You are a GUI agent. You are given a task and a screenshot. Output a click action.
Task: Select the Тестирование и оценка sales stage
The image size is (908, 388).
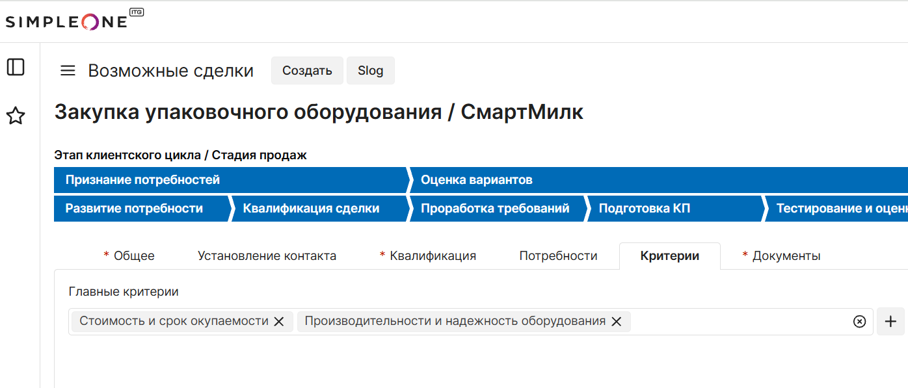(836, 209)
